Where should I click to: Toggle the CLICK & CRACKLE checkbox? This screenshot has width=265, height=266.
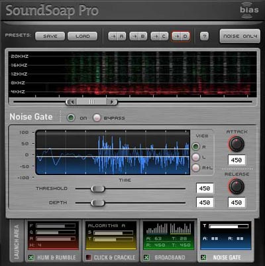tap(89, 257)
